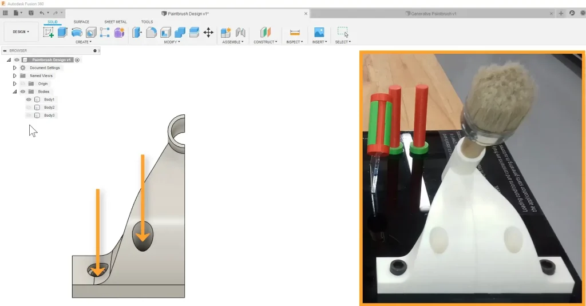Click the Create Sketch tool icon
The height and width of the screenshot is (306, 586).
tap(49, 33)
